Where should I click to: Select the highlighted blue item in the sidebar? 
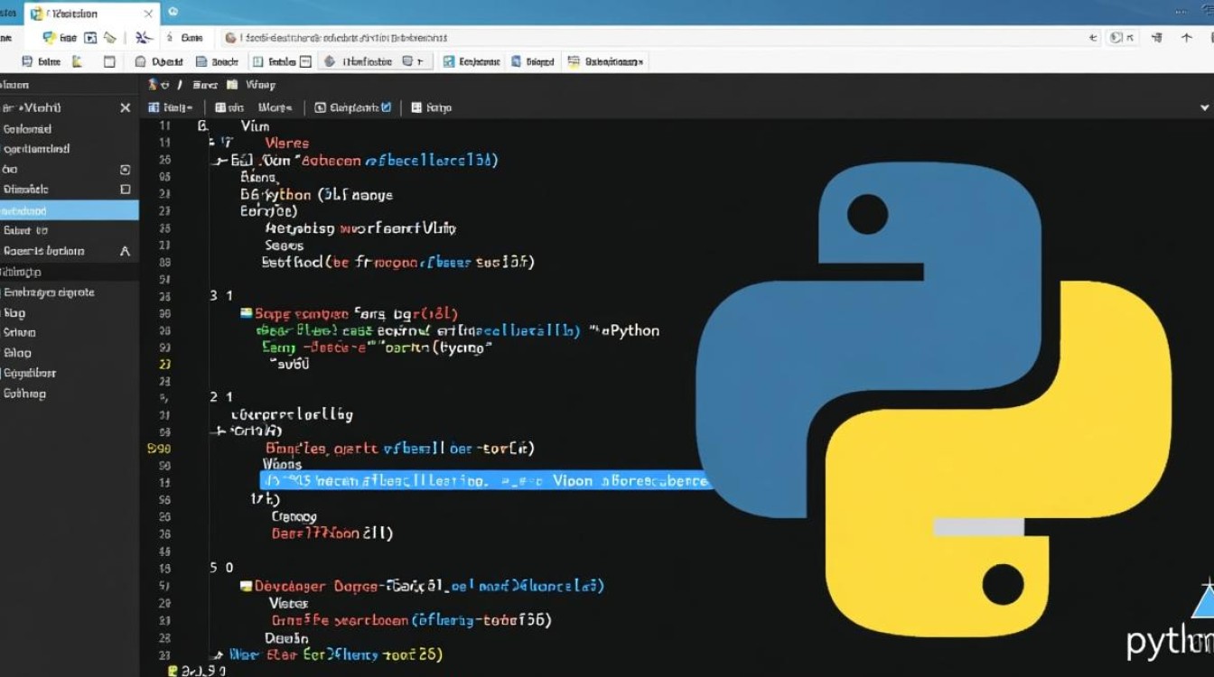click(x=70, y=210)
